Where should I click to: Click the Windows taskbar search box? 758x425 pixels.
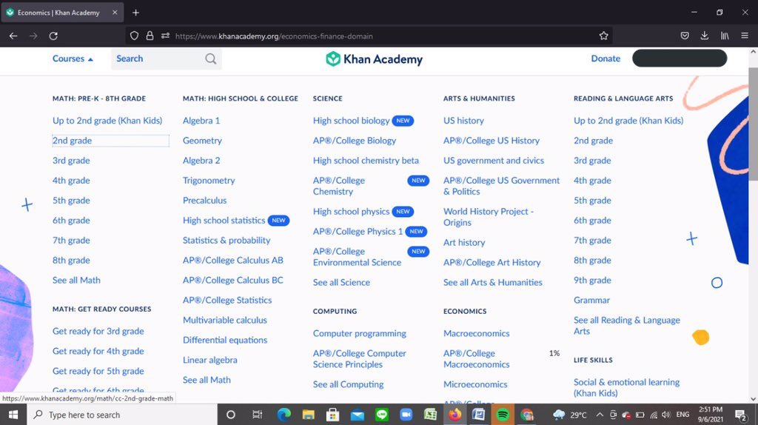(122, 415)
